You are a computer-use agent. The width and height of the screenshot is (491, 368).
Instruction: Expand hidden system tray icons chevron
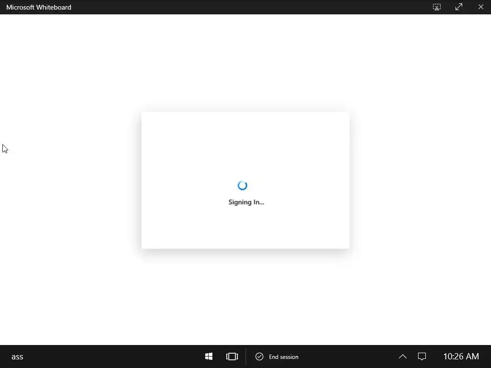click(403, 356)
